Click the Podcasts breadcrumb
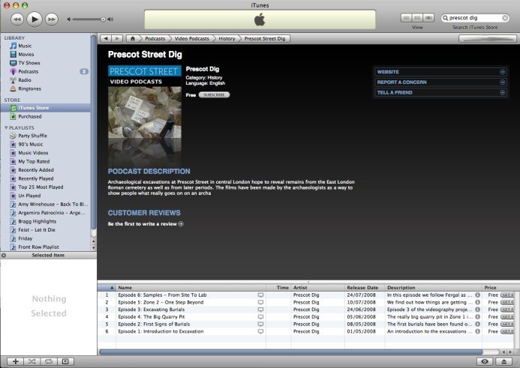The width and height of the screenshot is (520, 368). coord(155,39)
